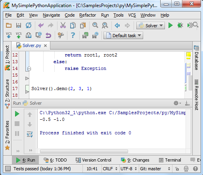Commit changes with the VCS up-arrow icon
The image size is (203, 175).
point(19,35)
